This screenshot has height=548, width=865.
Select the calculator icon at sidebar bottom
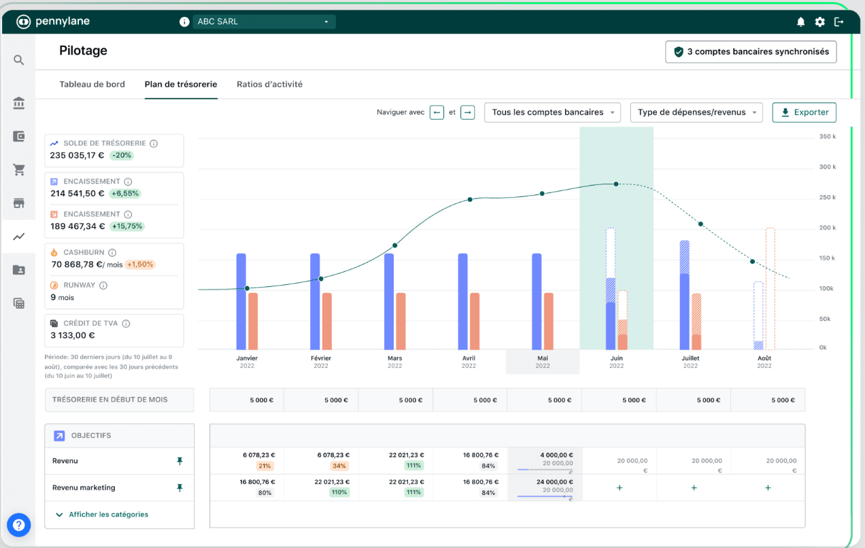tap(18, 303)
